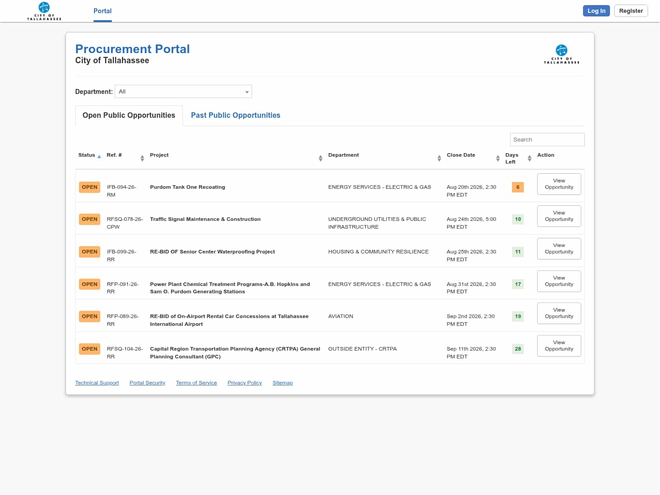This screenshot has width=660, height=495.
Task: Click department 'UNDERGROUND UTILITIES & PUBLIC INFRASTRUCTURE'
Action: click(377, 223)
